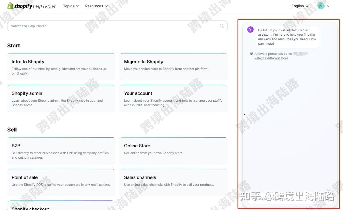Viewport: 343px width, 210px height.
Task: Open the 'Point of sale' card
Action: (61, 182)
